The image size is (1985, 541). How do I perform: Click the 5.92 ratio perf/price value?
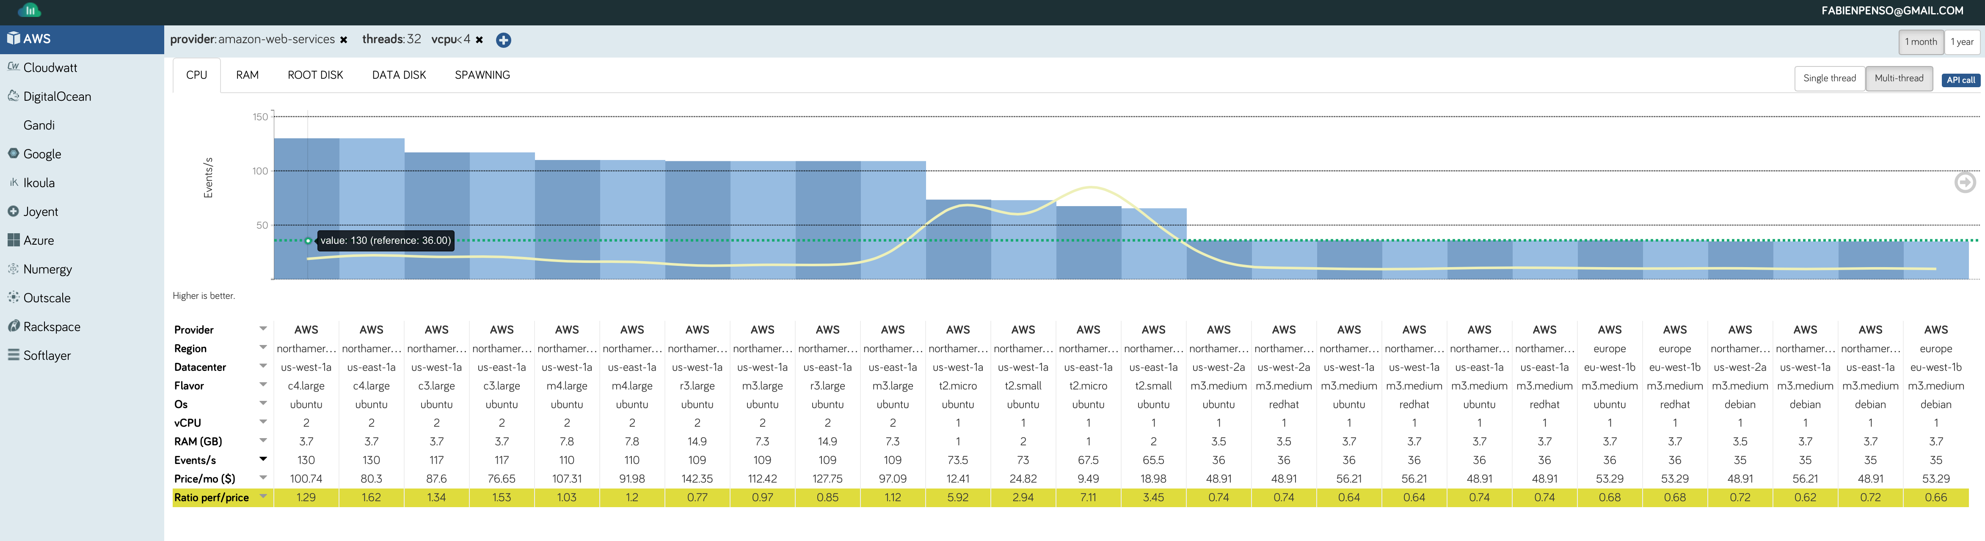point(958,497)
